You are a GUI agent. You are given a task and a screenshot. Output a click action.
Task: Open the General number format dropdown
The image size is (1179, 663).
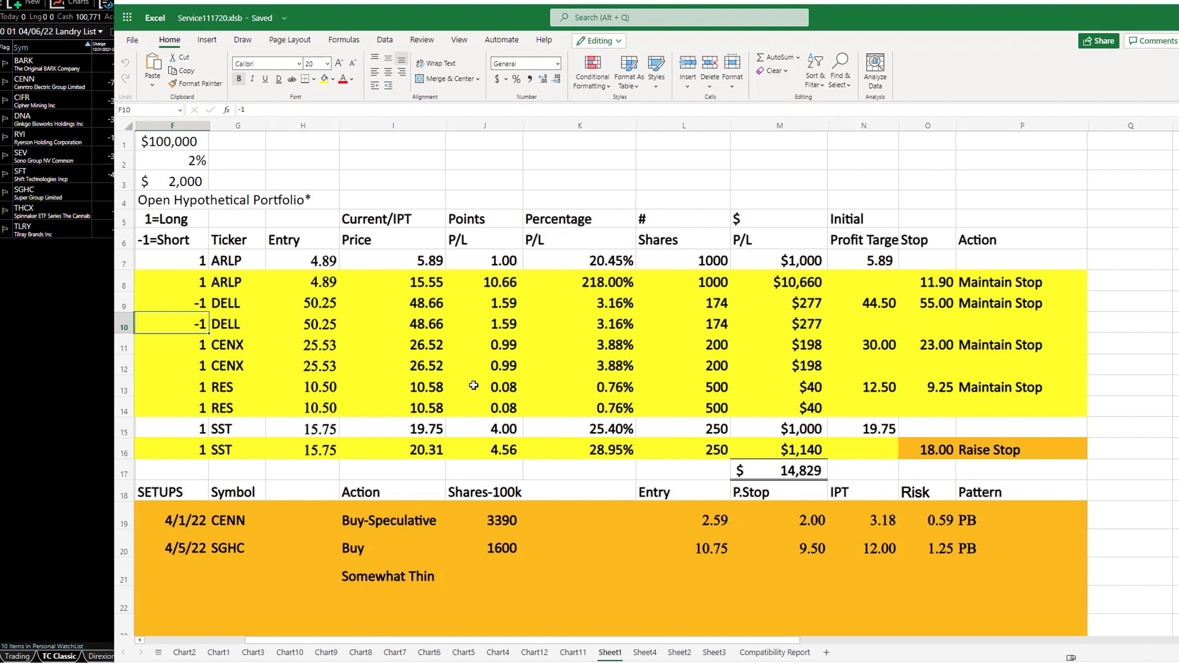(x=557, y=64)
